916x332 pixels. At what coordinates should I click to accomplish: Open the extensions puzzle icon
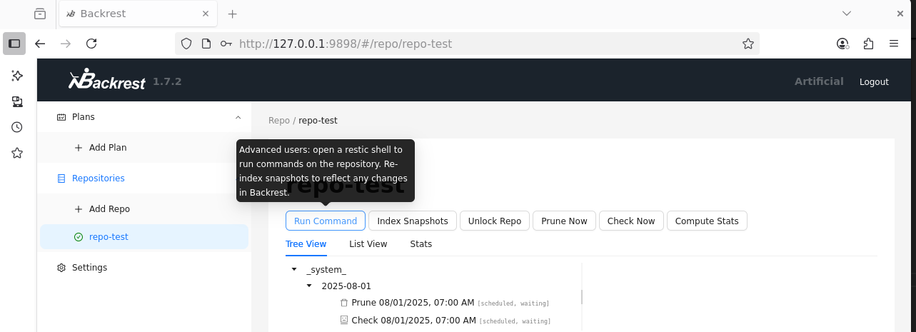point(868,44)
